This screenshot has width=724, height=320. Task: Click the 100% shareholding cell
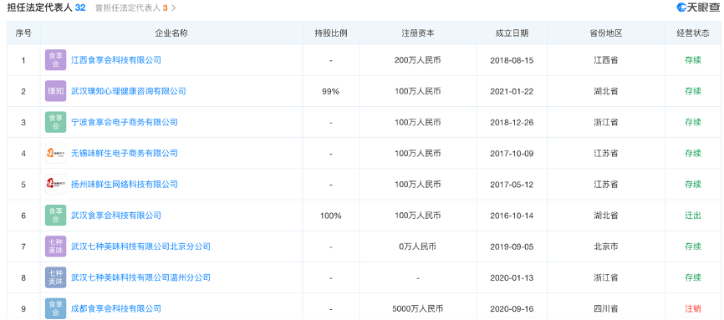(330, 216)
